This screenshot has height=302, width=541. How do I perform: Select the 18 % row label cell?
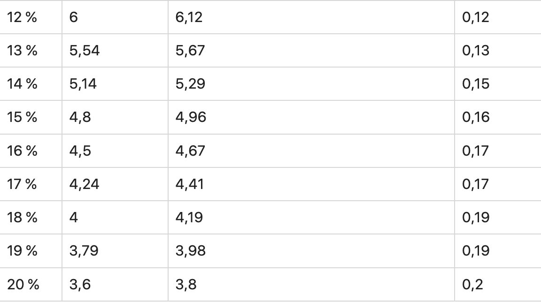(x=22, y=218)
